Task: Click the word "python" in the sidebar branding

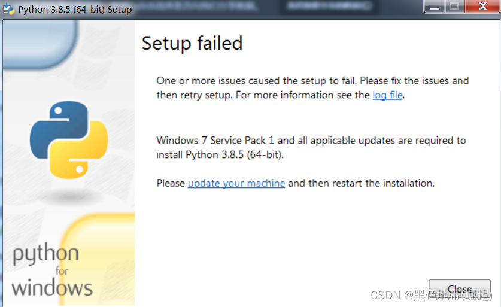Action: pyautogui.click(x=45, y=254)
